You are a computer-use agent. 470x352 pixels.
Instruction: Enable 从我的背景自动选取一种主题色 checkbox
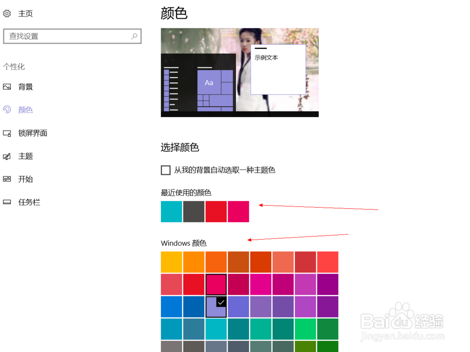coord(166,170)
